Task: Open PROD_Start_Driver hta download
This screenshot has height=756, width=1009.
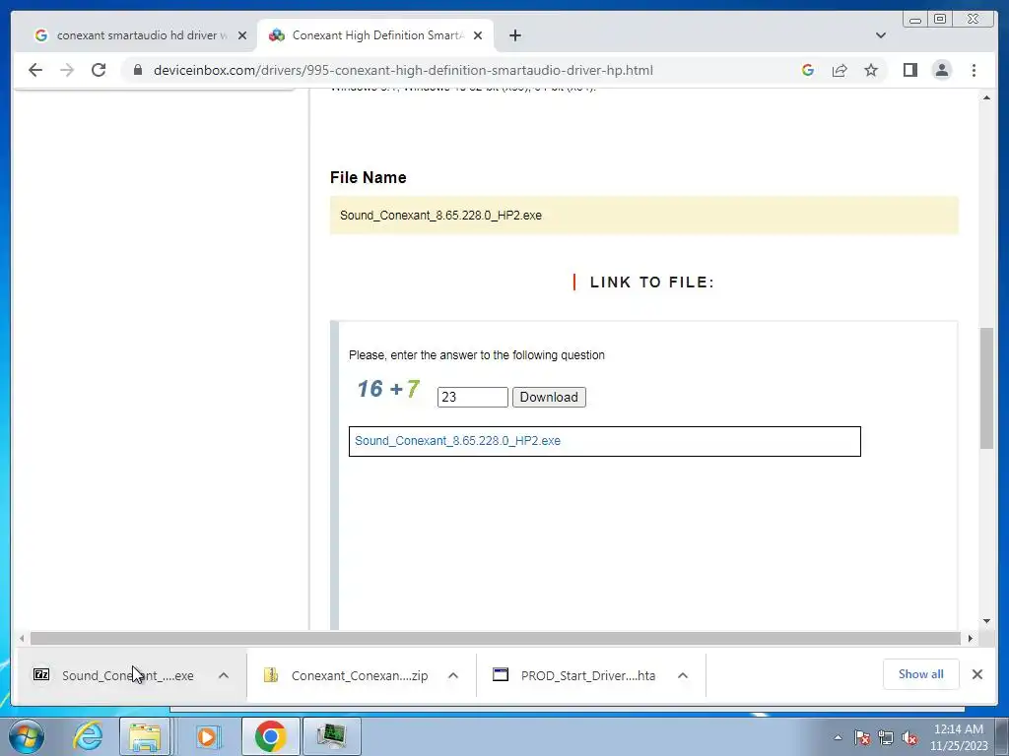Action: 588,675
